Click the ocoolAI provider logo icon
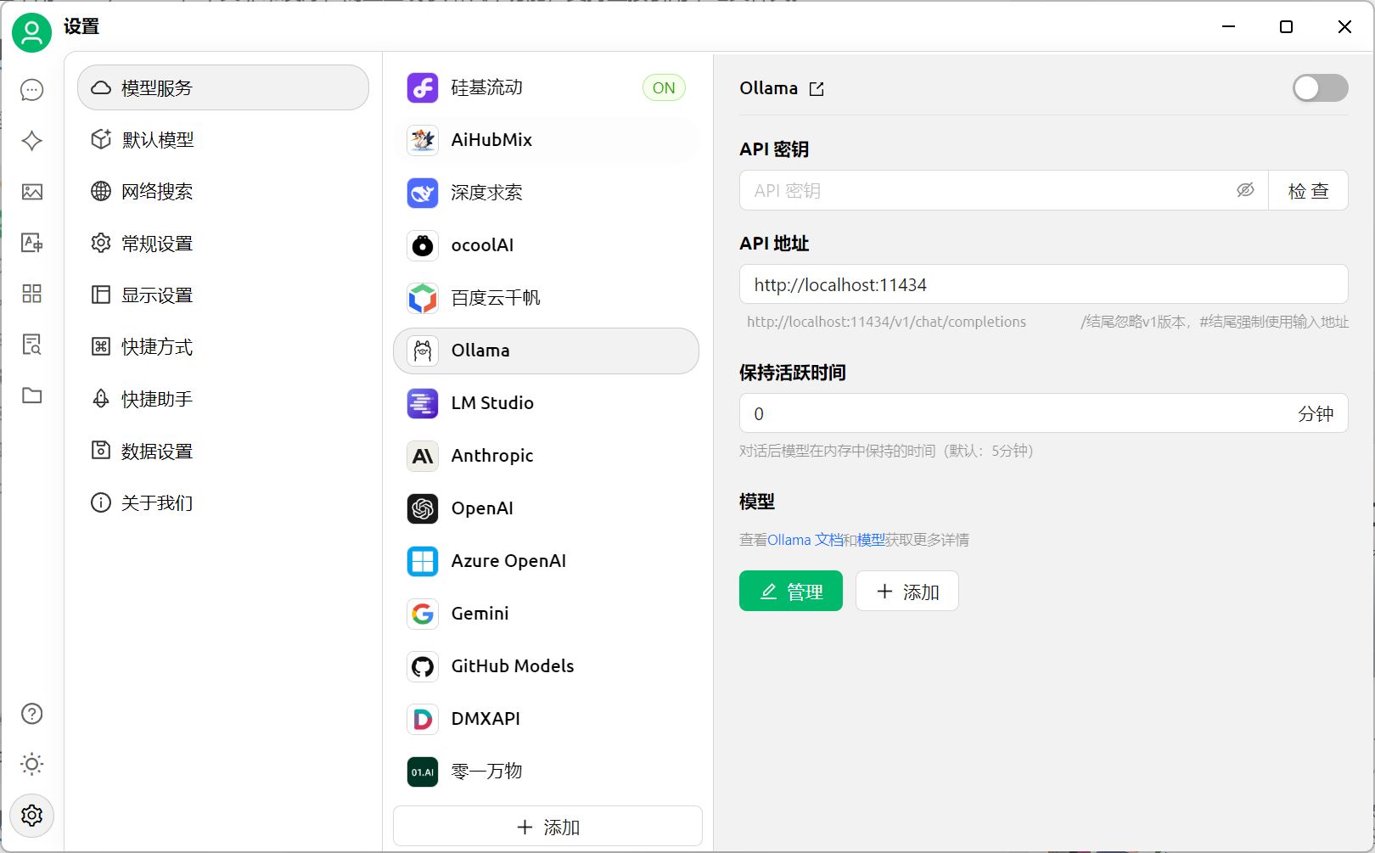1375x853 pixels. click(423, 245)
